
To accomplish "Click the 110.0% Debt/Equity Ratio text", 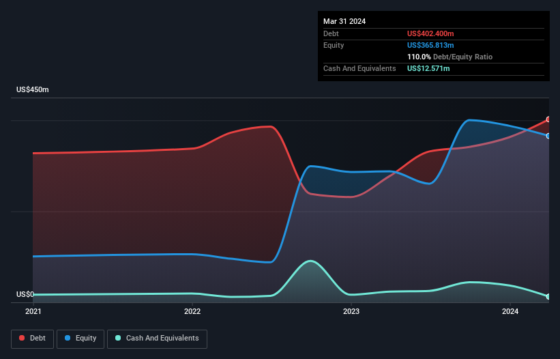I will (450, 57).
